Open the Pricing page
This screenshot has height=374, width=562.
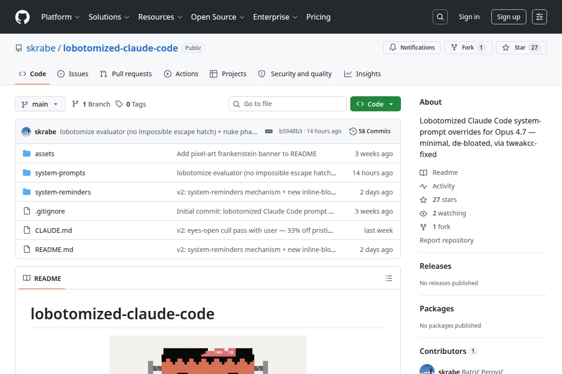pyautogui.click(x=318, y=17)
